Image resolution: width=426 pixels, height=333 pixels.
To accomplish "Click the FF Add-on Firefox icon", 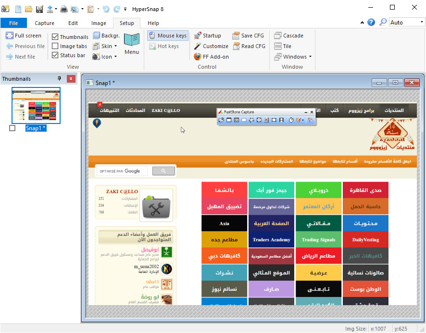I will click(x=211, y=57).
